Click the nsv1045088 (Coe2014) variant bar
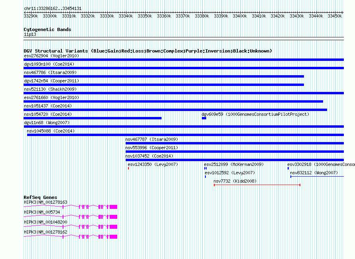Viewport: 355px width, 259px height. click(185, 135)
